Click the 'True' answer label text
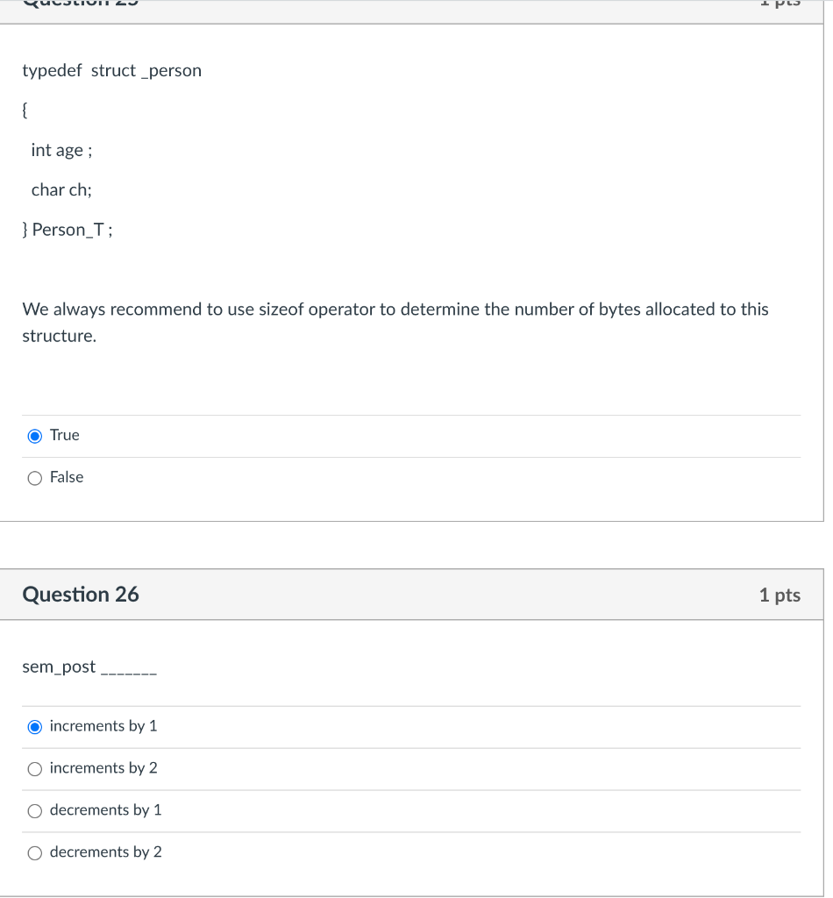 65,435
